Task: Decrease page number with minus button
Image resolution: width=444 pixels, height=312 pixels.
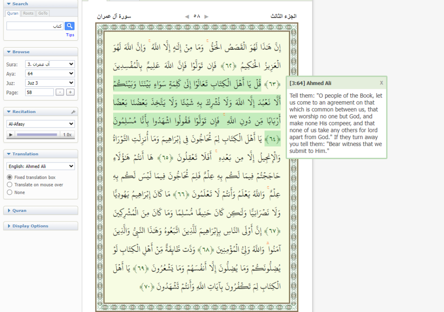Action: pyautogui.click(x=60, y=92)
